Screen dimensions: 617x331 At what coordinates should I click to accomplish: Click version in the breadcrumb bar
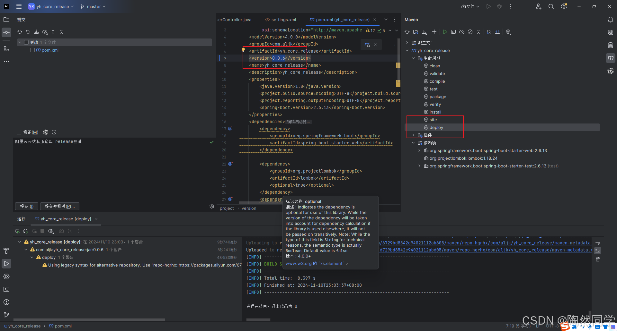point(249,208)
